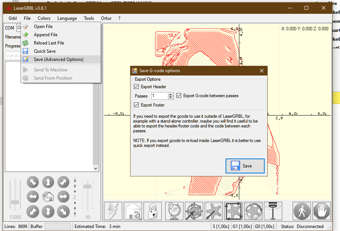
Task: Uncheck the Export Header checkbox
Action: coord(136,86)
